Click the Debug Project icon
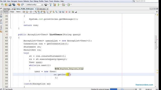This screenshot has width=161, height=90. pos(63,4)
